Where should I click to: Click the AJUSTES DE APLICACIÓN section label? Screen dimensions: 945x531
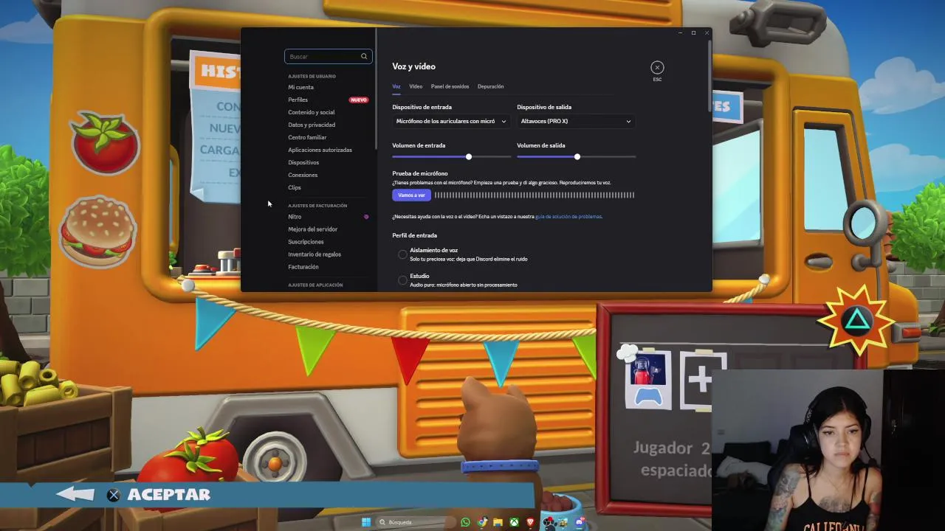(x=315, y=285)
